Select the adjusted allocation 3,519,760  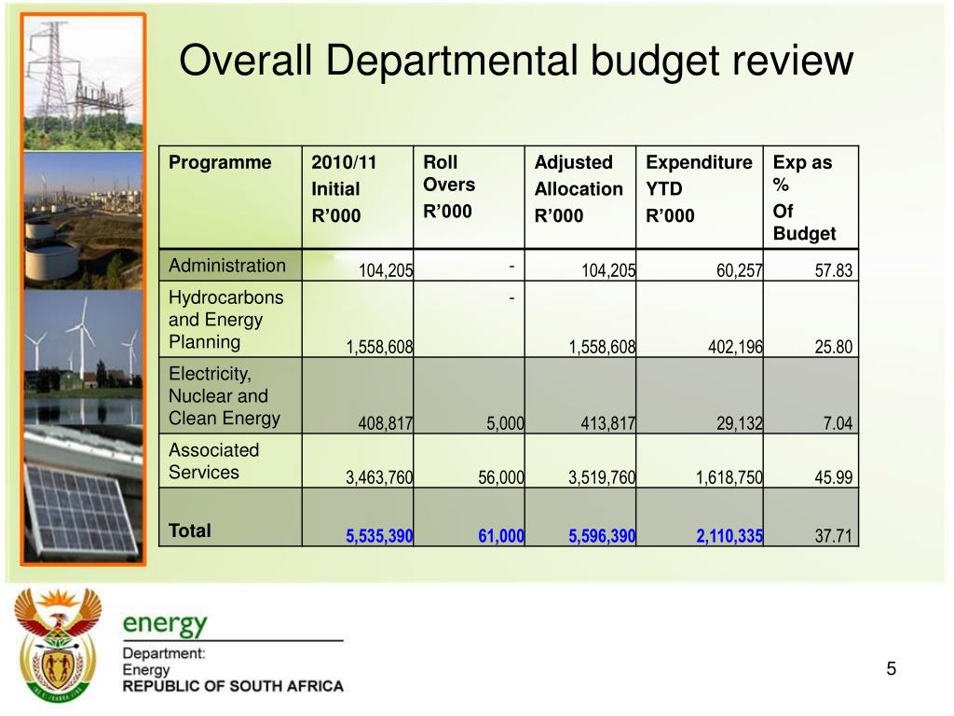click(x=603, y=477)
